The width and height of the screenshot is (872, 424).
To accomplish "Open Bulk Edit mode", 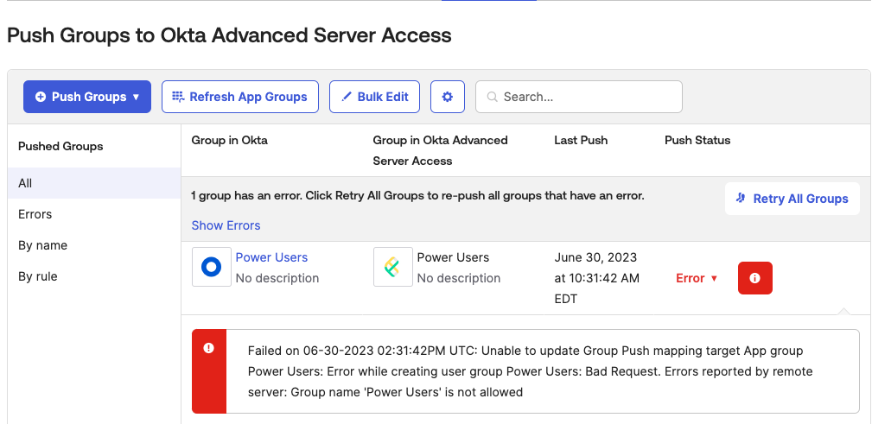I will coord(374,97).
